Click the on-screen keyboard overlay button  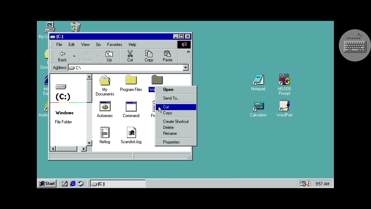(x=355, y=45)
